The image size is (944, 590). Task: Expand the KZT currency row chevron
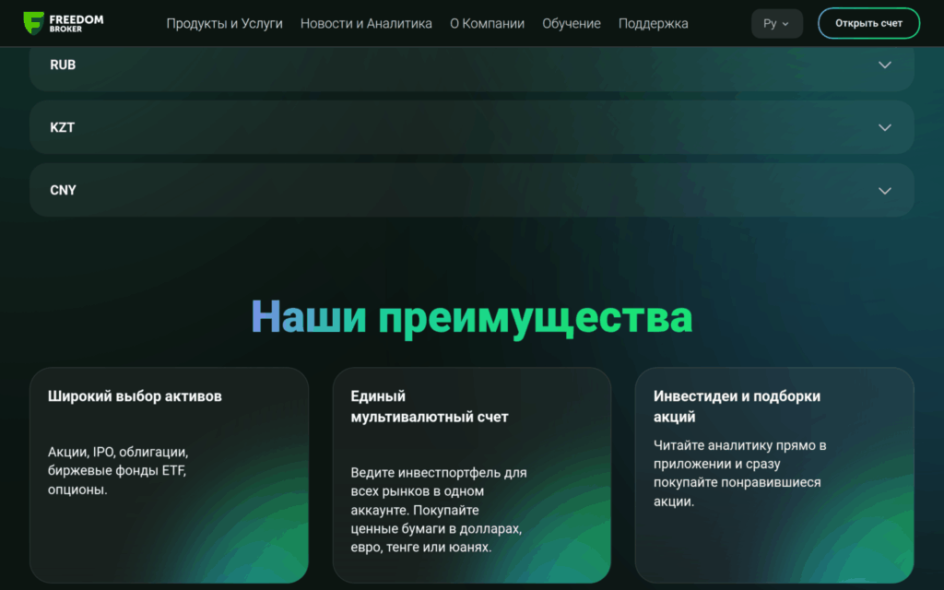pos(884,127)
